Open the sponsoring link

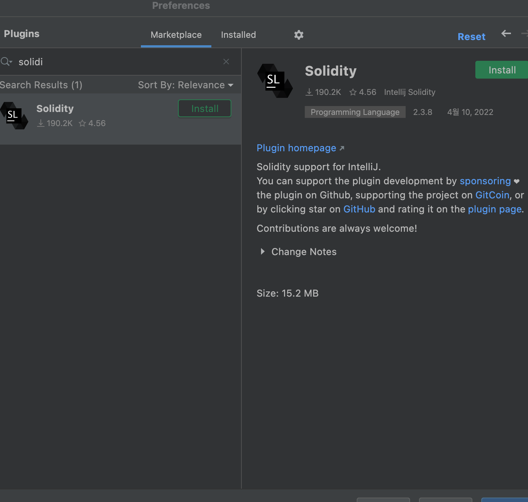pos(485,181)
